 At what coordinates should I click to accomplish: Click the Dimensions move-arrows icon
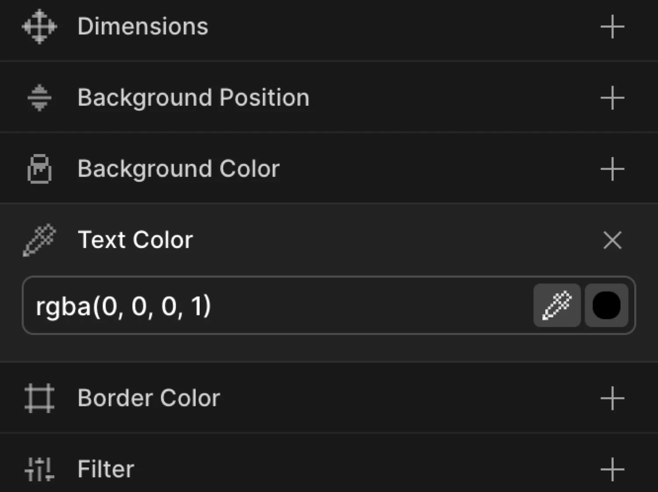click(x=39, y=27)
